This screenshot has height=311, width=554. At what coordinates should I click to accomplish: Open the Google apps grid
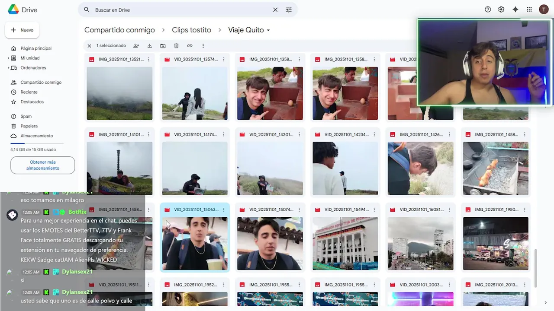point(529,10)
